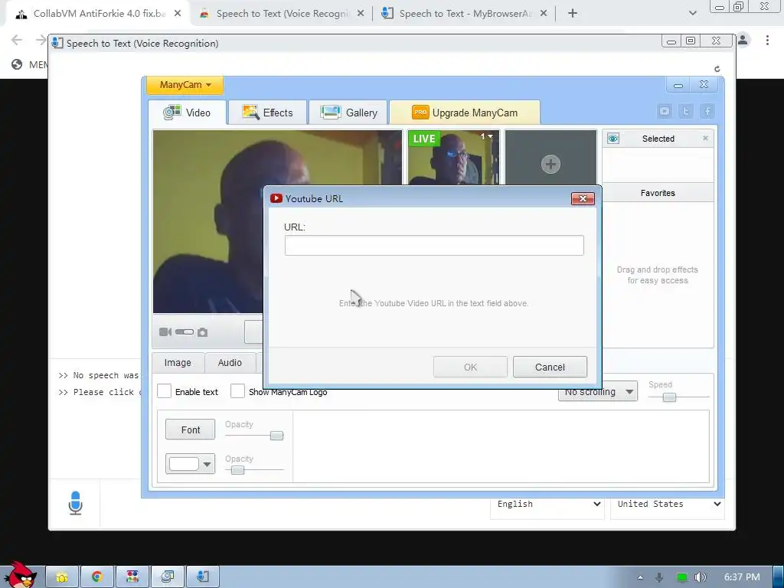784x588 pixels.
Task: Toggle the eye icon beside Selected
Action: coord(613,139)
